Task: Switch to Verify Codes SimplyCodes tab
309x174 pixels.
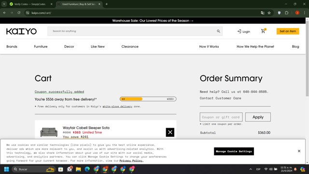Action: pos(30,4)
